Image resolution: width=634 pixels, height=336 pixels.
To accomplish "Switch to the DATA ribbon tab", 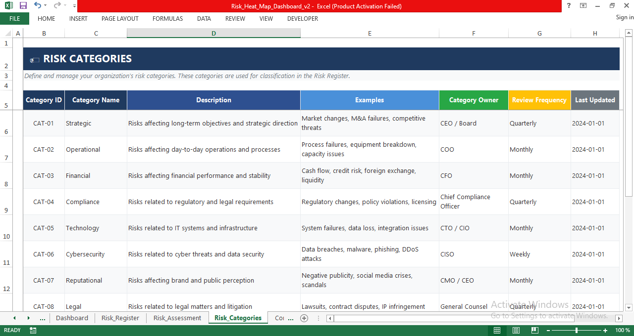I will [x=204, y=19].
